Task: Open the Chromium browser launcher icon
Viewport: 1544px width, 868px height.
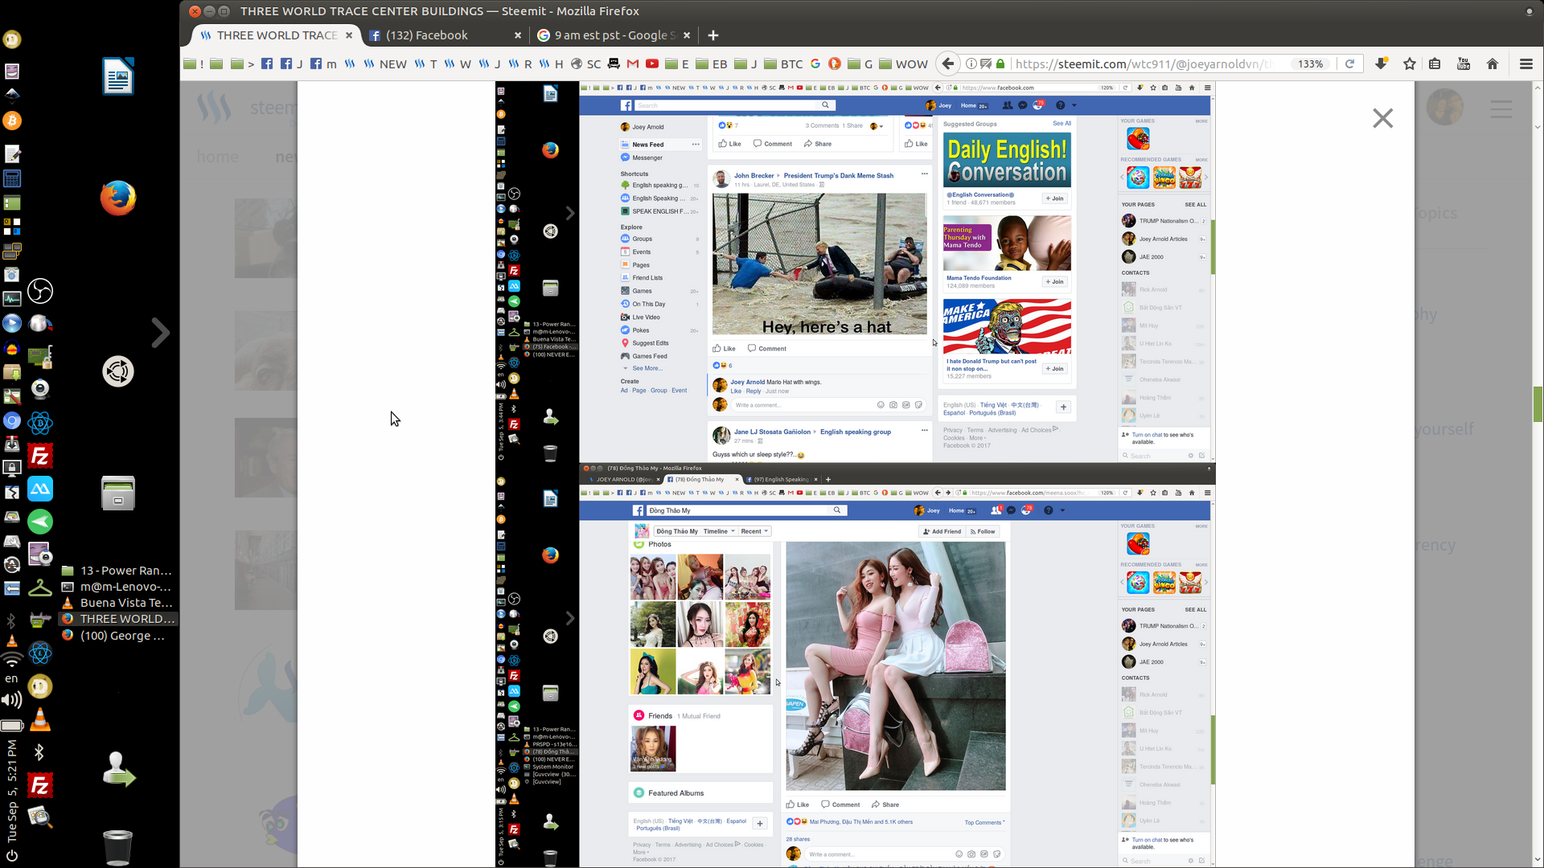Action: tap(12, 420)
